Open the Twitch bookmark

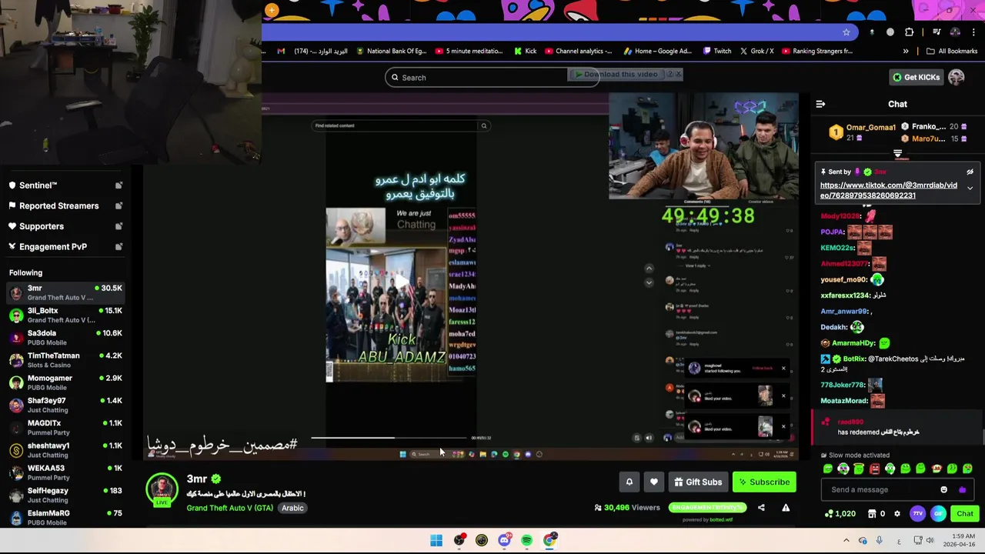click(x=717, y=52)
